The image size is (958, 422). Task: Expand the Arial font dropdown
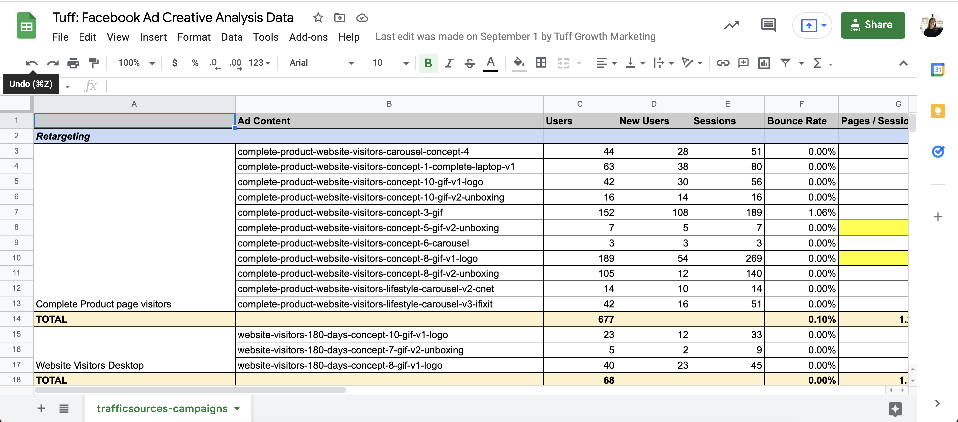coord(321,63)
